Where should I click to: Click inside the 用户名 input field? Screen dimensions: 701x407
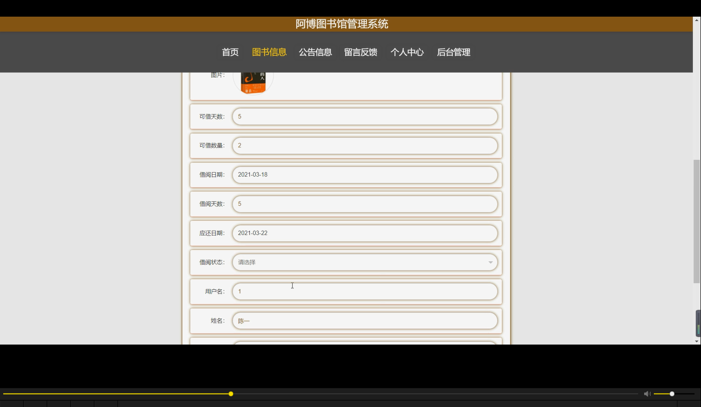click(x=365, y=291)
